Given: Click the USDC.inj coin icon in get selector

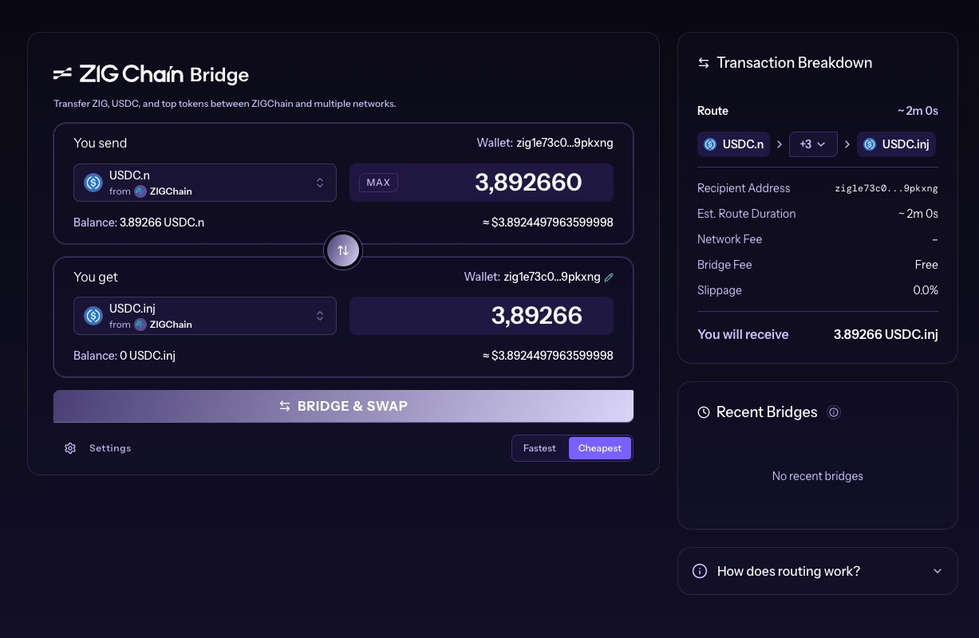Looking at the screenshot, I should pos(93,316).
